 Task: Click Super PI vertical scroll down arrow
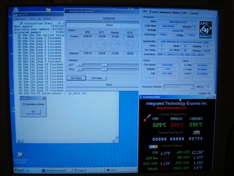click(117, 137)
